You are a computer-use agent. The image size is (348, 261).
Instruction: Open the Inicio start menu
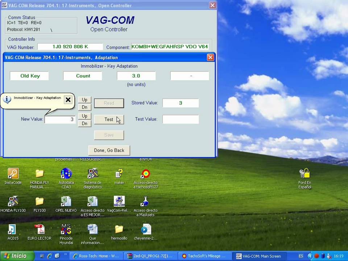coord(17,256)
